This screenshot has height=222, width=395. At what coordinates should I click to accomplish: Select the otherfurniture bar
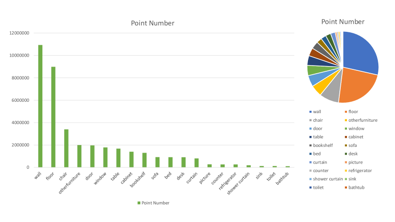79,156
